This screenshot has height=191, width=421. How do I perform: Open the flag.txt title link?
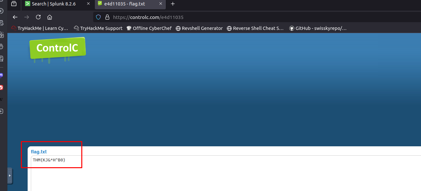point(39,151)
